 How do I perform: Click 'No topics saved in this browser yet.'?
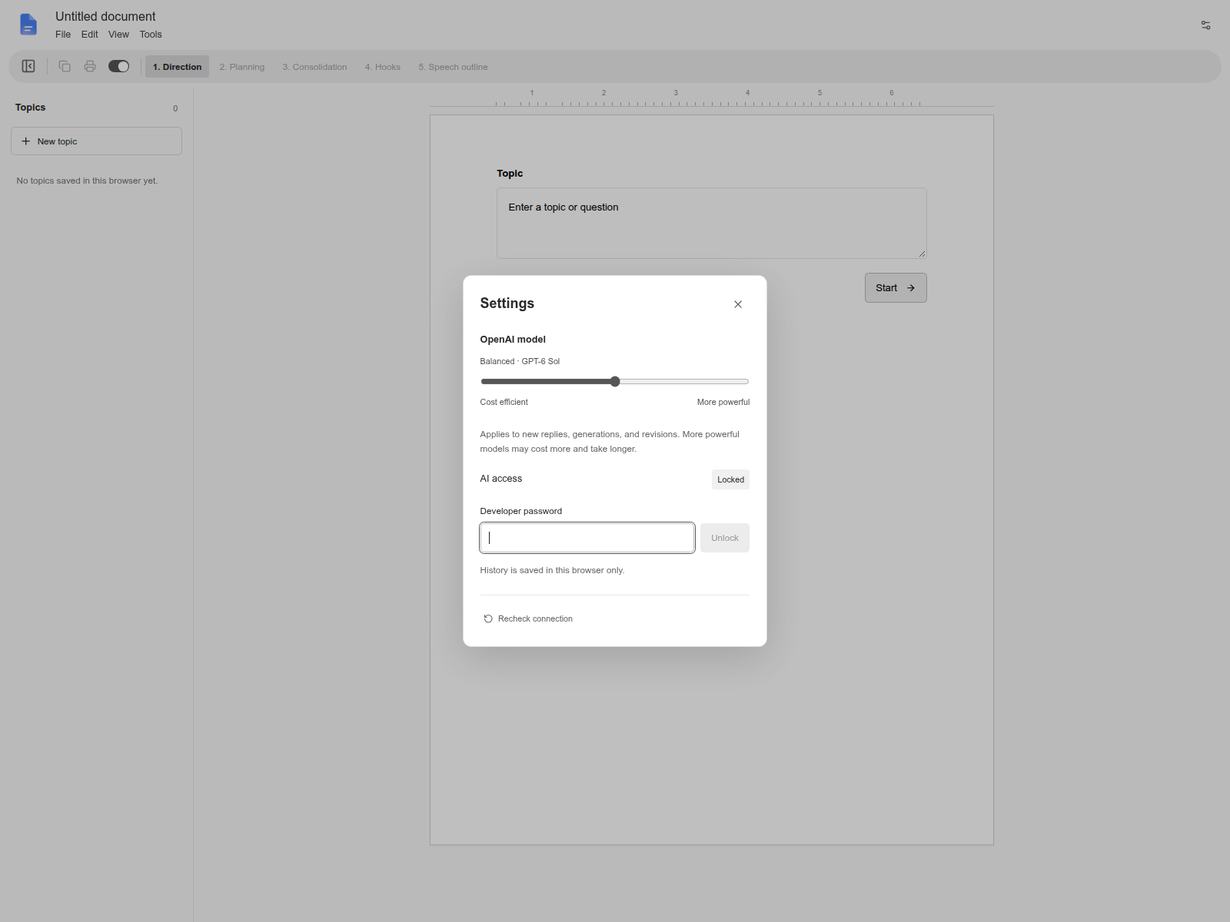click(87, 181)
